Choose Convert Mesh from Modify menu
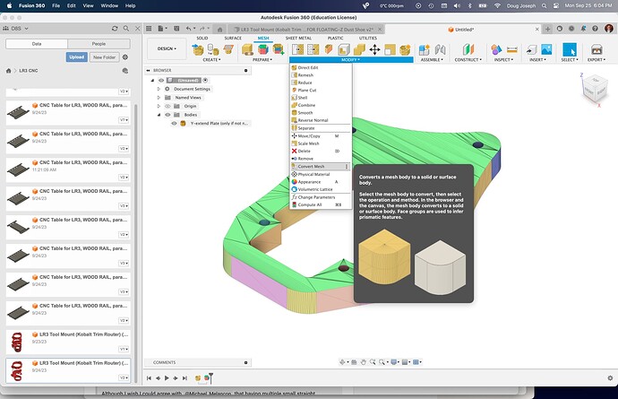 320,167
